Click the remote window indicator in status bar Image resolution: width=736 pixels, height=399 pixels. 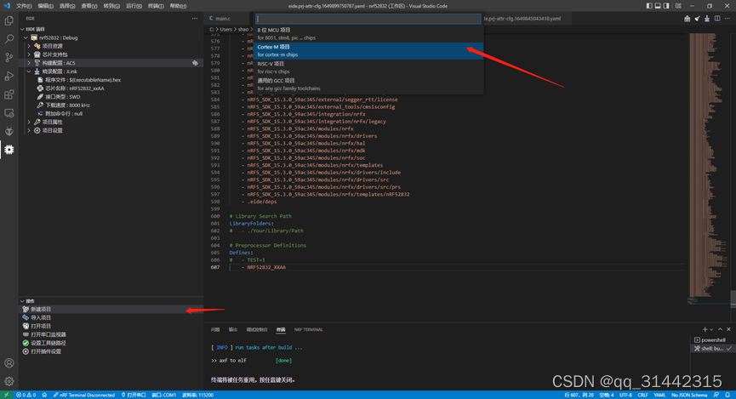(x=6, y=395)
